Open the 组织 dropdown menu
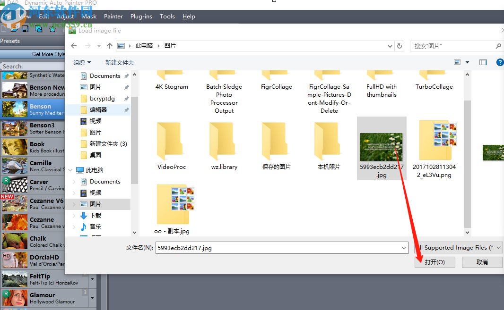 [x=81, y=62]
